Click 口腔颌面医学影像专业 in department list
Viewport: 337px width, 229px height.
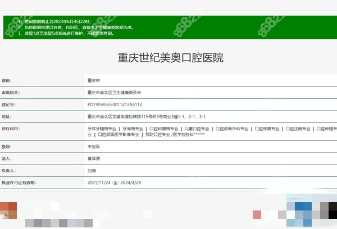(x=119, y=135)
